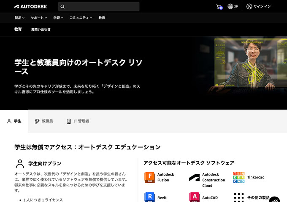Select the 教育 sub-navigation heading
This screenshot has width=287, height=202.
point(18,29)
